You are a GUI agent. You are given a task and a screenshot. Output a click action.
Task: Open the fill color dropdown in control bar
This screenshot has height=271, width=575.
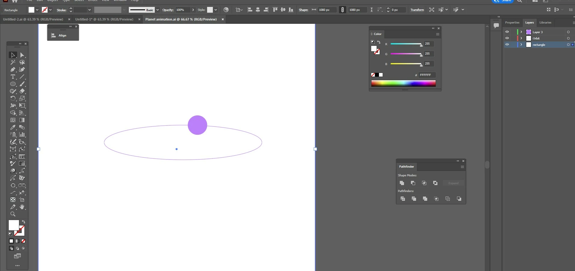pos(37,10)
